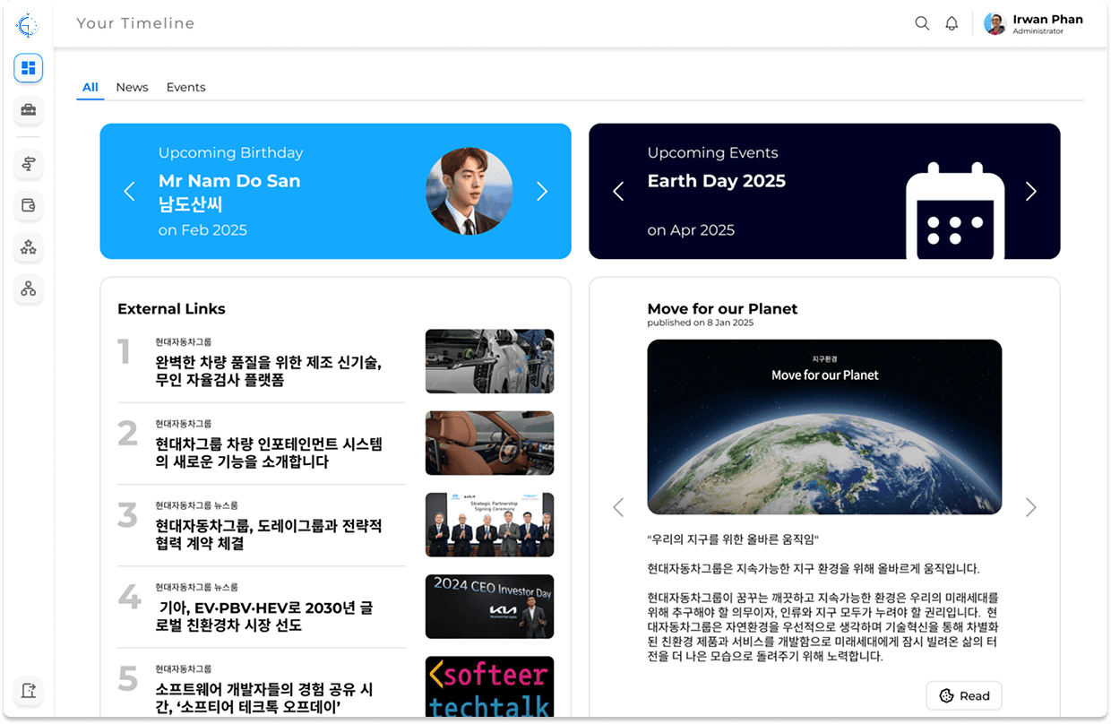Show previous upcoming event arrow
The width and height of the screenshot is (1111, 724).
tap(618, 191)
